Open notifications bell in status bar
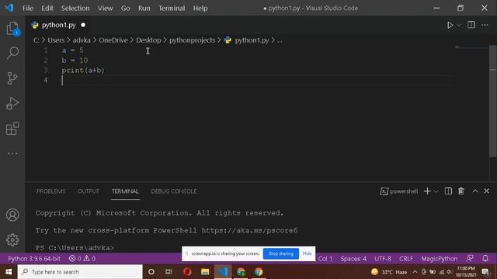This screenshot has width=497, height=279. click(x=485, y=258)
